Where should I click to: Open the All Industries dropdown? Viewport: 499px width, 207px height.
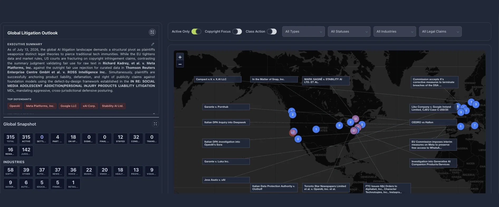click(x=395, y=32)
